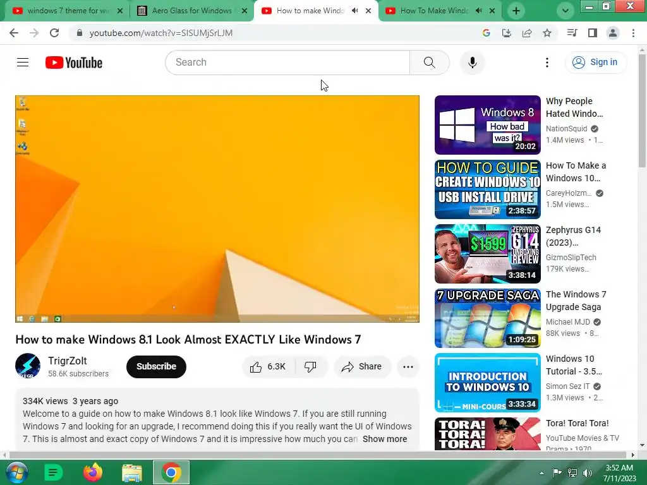
Task: Open 'The Windows 7 Upgrade Saga' title
Action: click(576, 301)
